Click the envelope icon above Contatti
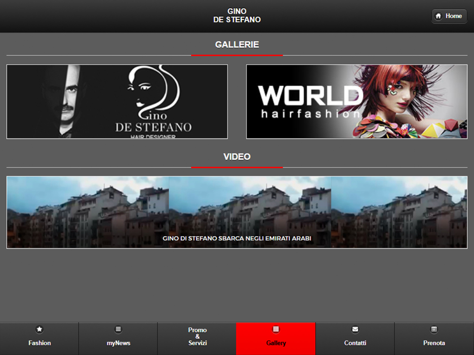This screenshot has height=355, width=474. 355,329
